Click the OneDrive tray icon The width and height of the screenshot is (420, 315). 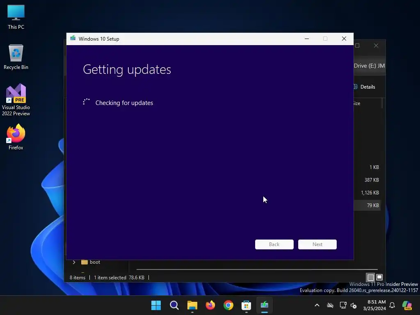[330, 305]
